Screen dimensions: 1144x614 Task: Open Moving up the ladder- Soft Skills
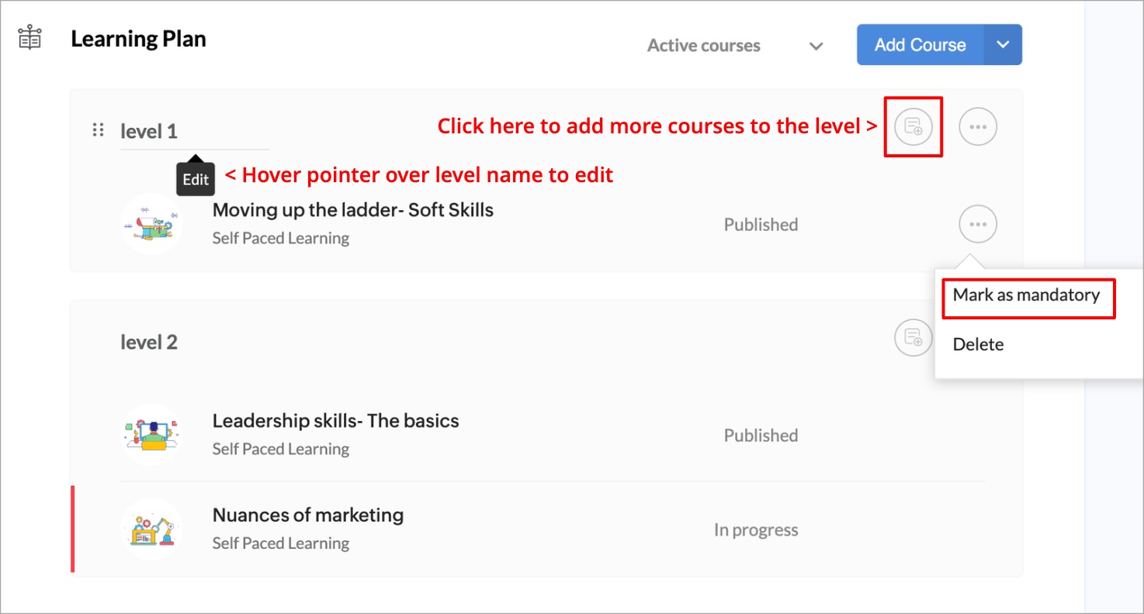tap(352, 210)
